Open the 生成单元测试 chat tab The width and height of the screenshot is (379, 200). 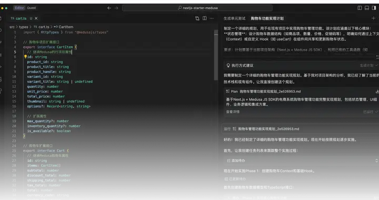coord(234,18)
